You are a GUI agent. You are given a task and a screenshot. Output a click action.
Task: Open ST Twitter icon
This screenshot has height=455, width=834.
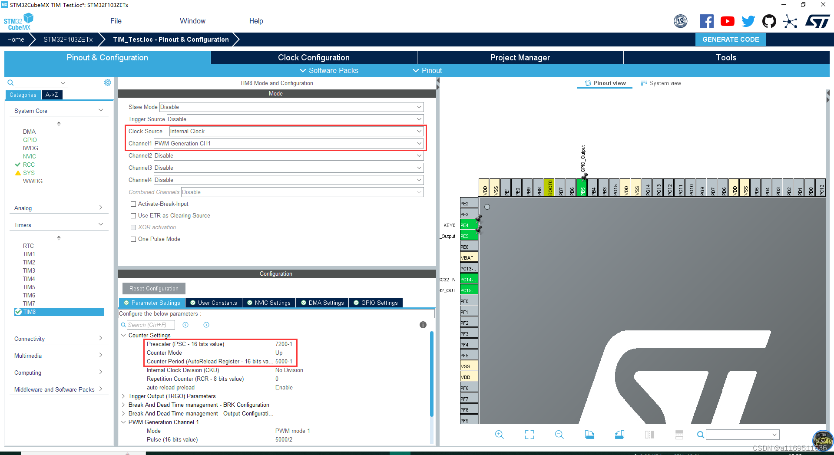pos(748,21)
